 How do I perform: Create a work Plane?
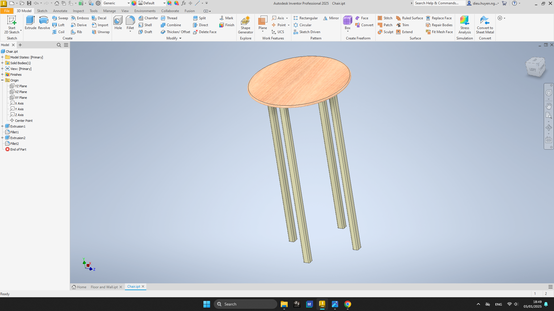(x=263, y=22)
